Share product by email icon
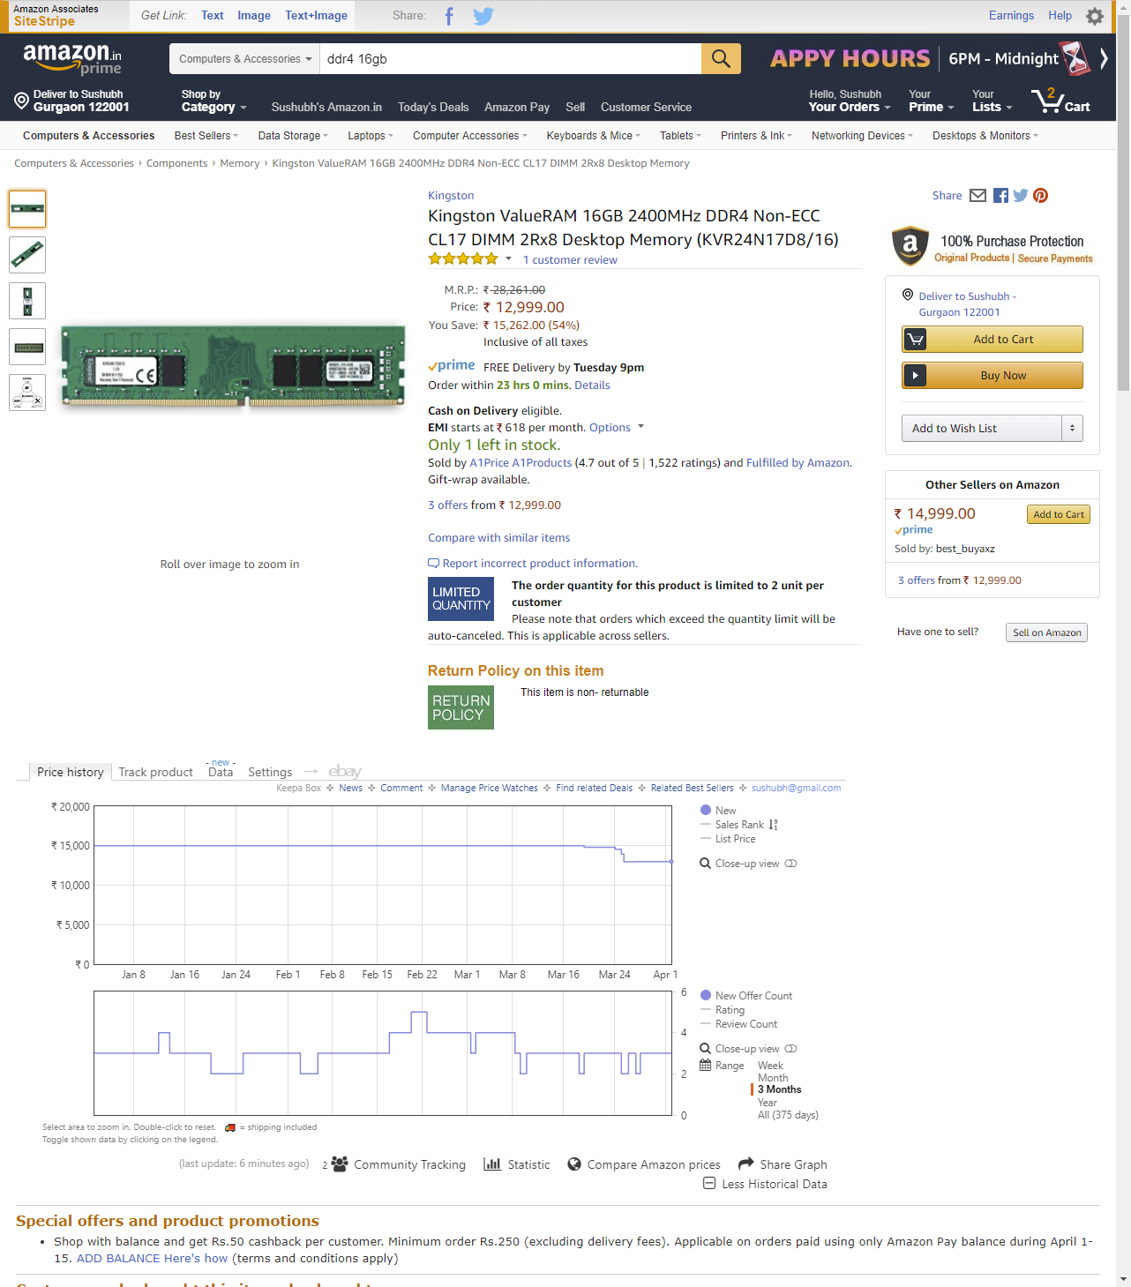Image resolution: width=1131 pixels, height=1287 pixels. point(977,196)
